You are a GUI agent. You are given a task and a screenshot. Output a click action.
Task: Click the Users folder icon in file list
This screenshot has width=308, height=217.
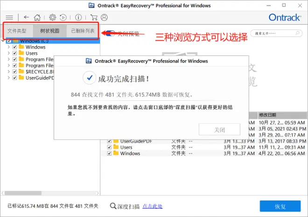[116, 147]
